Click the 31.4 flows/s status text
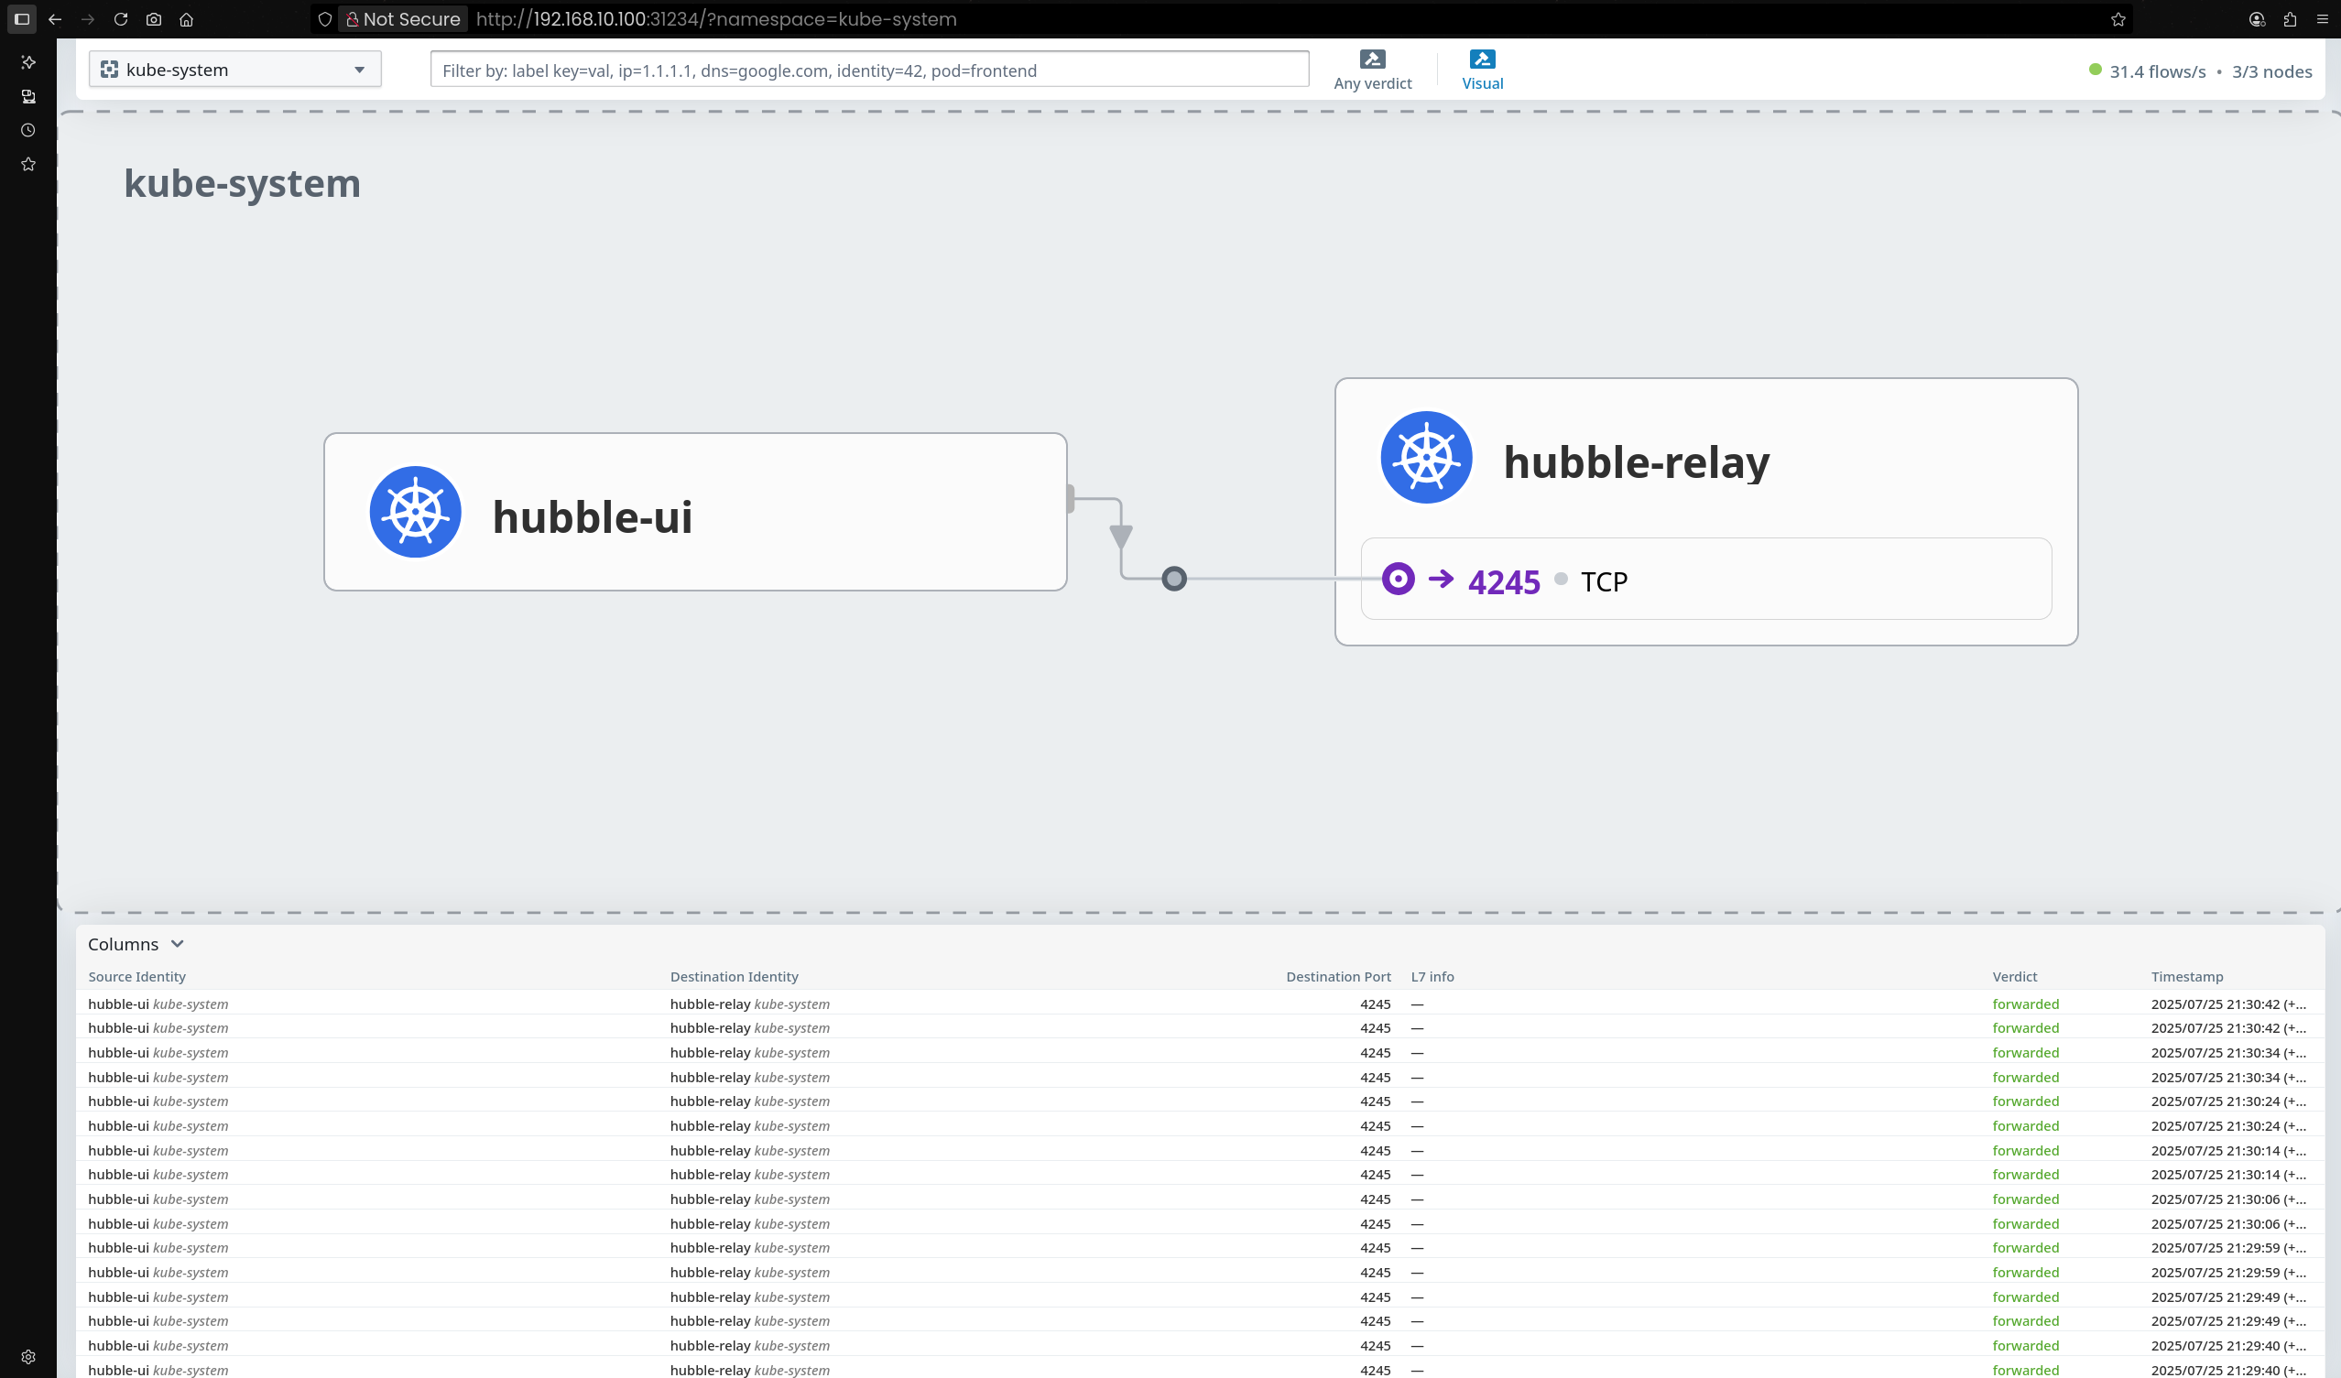The image size is (2341, 1378). click(x=2157, y=71)
